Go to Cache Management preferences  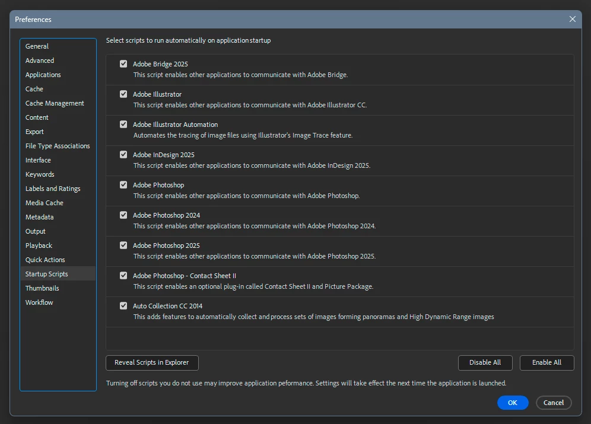(58, 103)
